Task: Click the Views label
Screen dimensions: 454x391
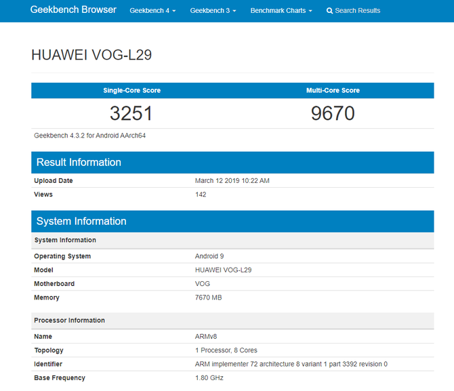Action: tap(43, 194)
